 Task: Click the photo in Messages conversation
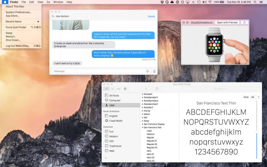71,25
